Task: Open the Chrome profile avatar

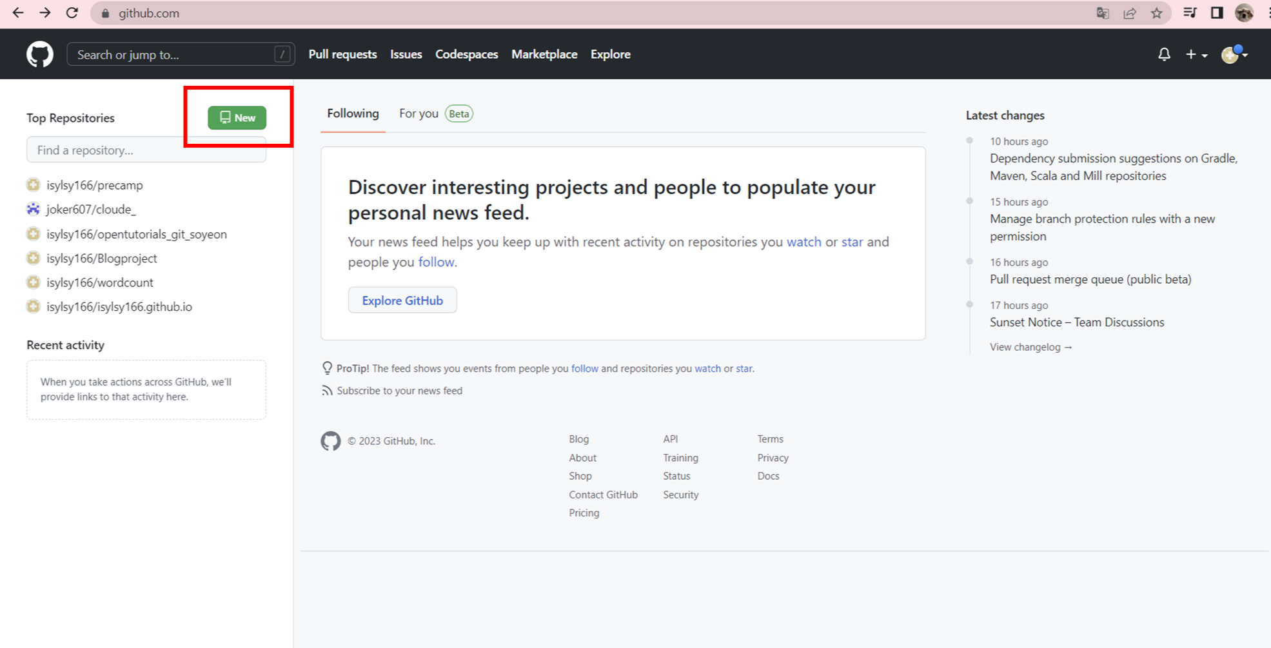Action: (x=1244, y=13)
